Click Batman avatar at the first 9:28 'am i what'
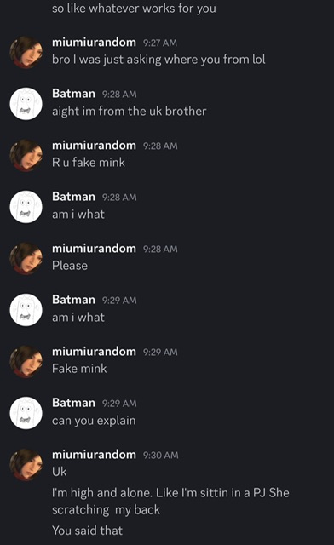The height and width of the screenshot is (545, 334). (x=26, y=207)
